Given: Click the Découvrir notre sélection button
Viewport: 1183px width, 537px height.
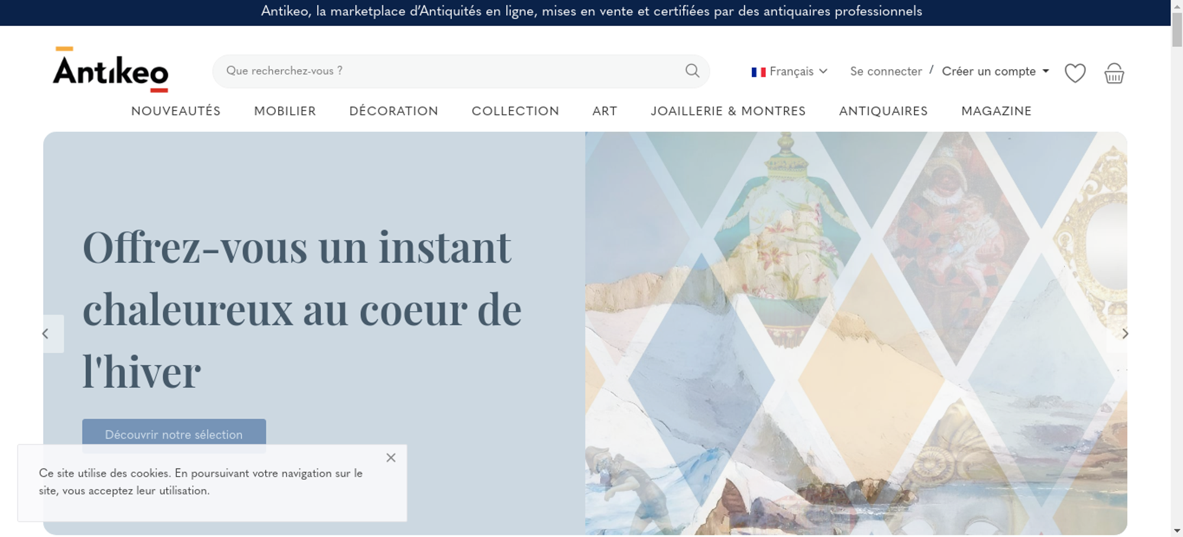Looking at the screenshot, I should pos(174,435).
